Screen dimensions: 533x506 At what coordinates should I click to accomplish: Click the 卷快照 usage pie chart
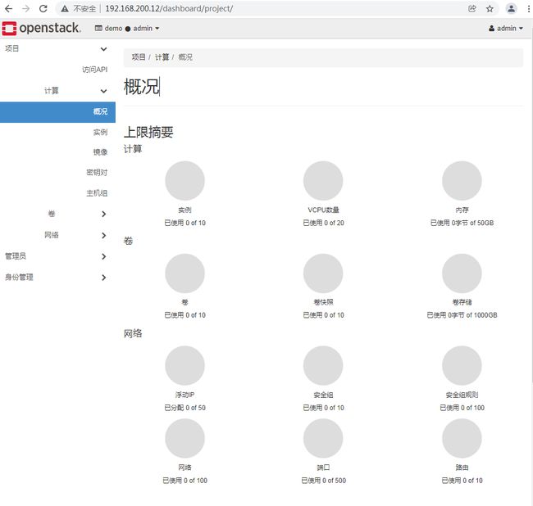(x=323, y=273)
